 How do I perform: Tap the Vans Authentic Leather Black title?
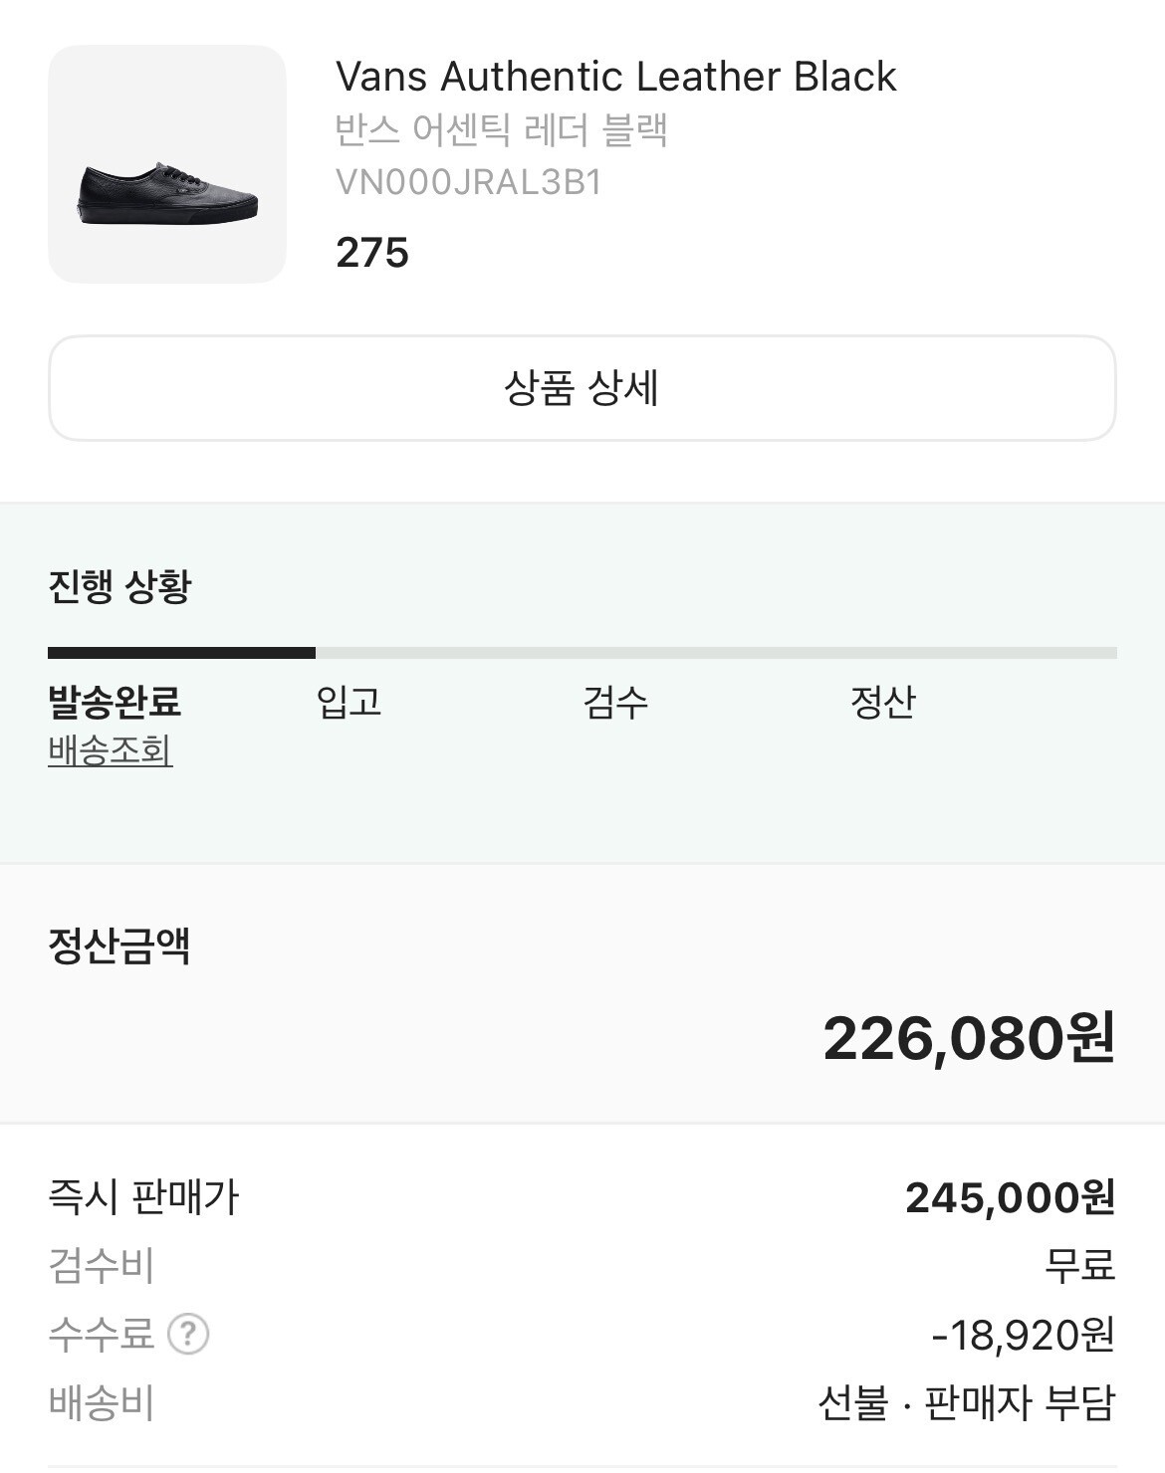[x=615, y=77]
